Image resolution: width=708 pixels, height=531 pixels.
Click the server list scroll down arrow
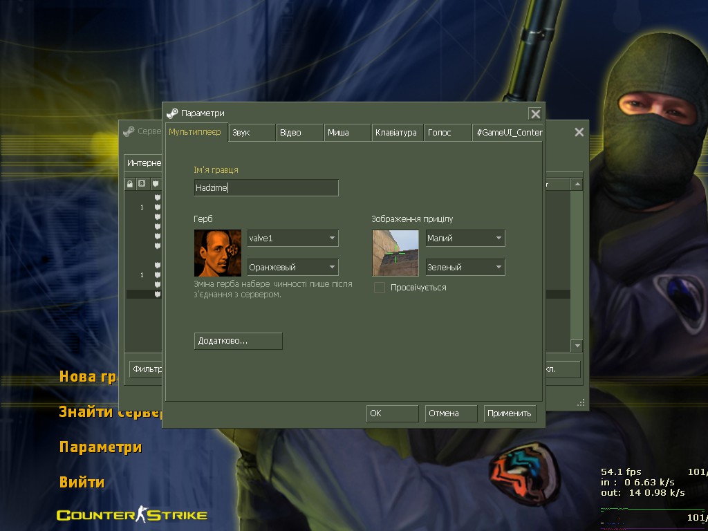577,346
